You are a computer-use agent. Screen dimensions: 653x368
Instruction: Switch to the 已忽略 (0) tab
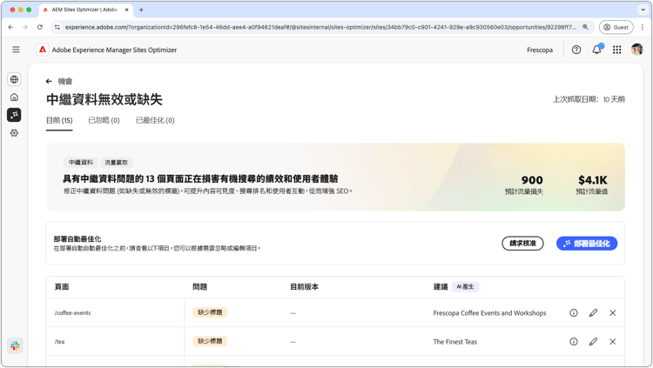click(x=104, y=120)
